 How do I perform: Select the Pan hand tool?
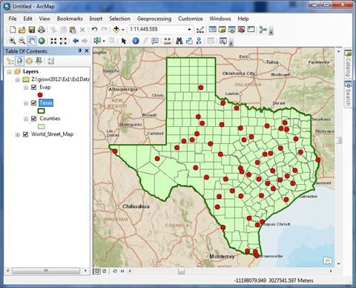coord(32,41)
